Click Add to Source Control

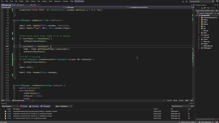pos(187,122)
